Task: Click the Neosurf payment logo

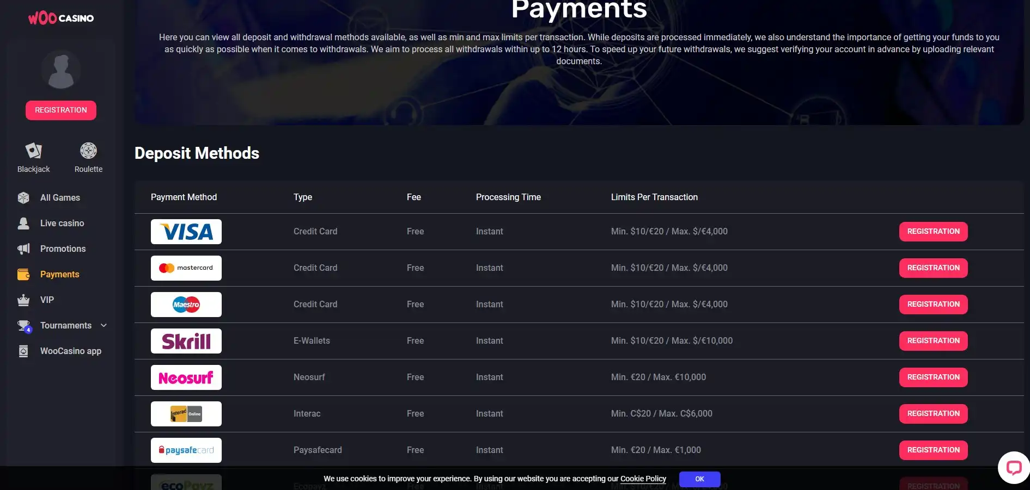Action: tap(186, 377)
